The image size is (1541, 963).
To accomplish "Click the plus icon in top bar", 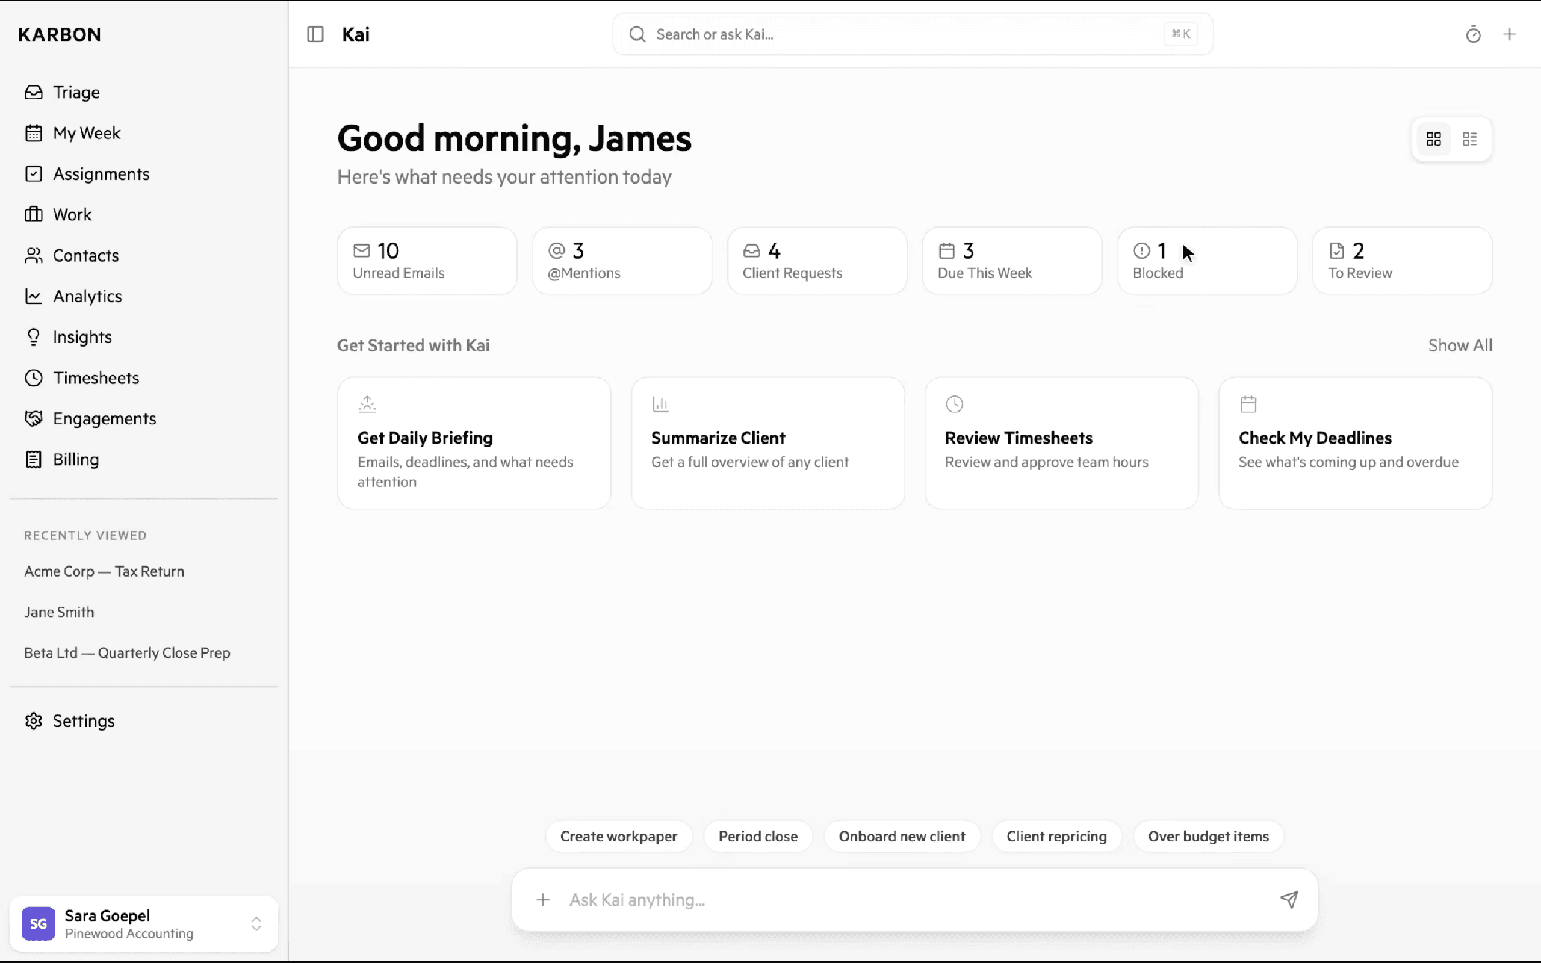I will tap(1509, 34).
